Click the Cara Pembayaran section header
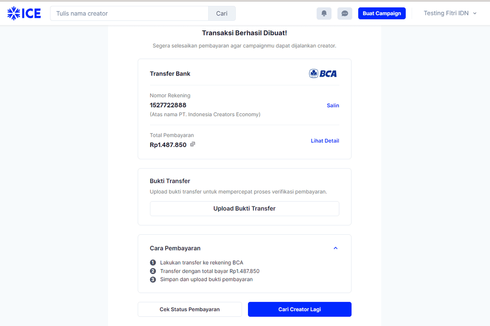The height and width of the screenshot is (326, 490). tap(175, 248)
